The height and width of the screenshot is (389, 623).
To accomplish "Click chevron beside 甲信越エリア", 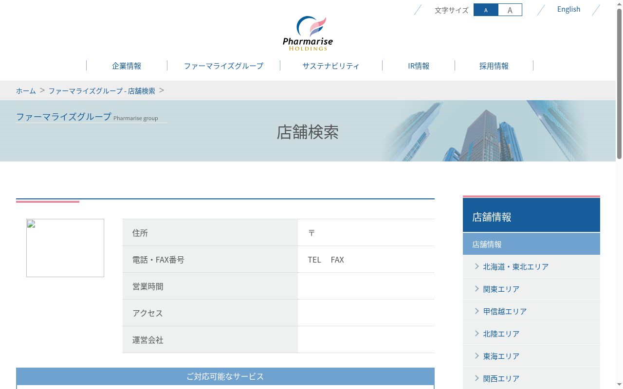I will click(477, 311).
